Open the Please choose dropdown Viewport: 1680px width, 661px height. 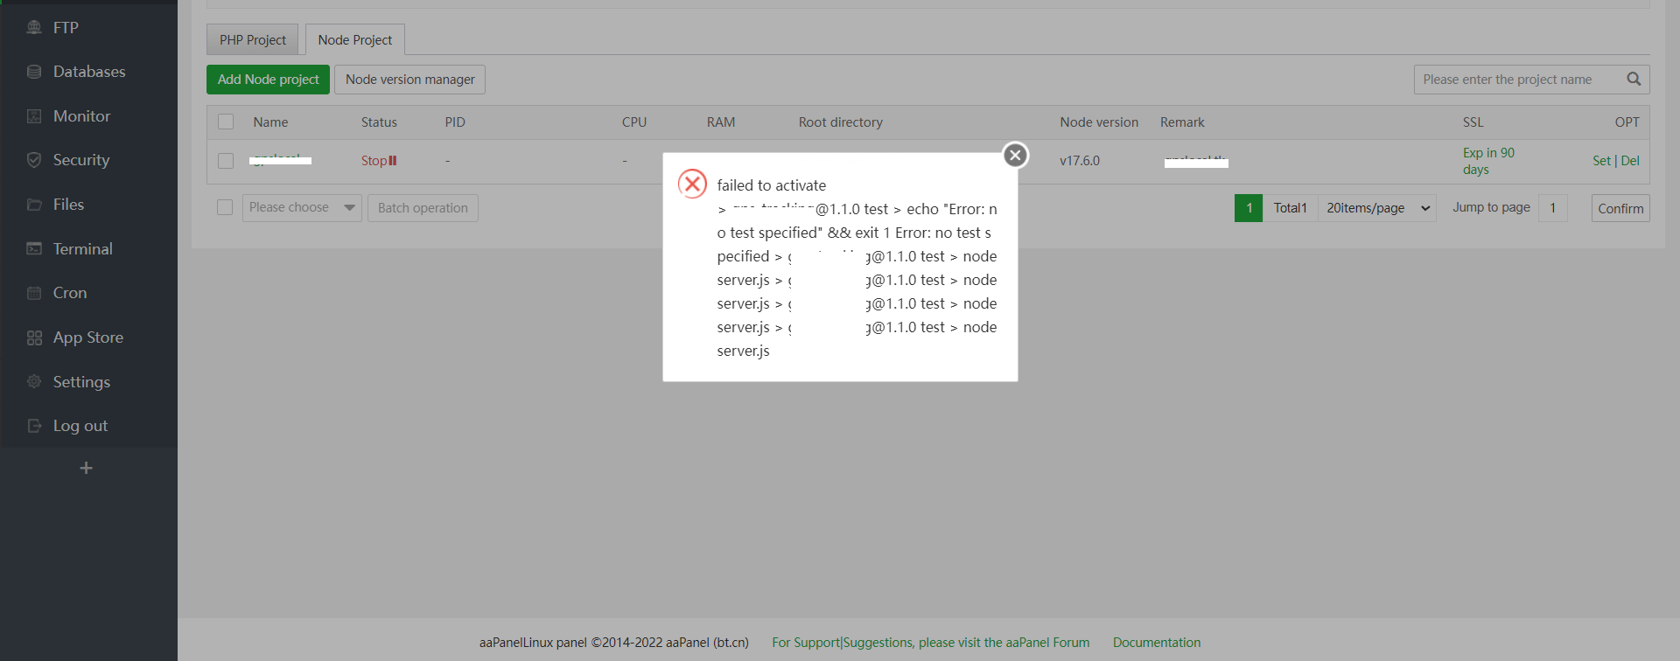pos(302,208)
